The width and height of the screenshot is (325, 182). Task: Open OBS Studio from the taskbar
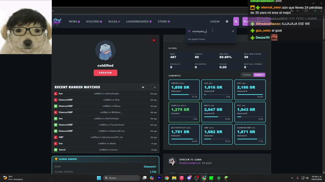[196, 178]
